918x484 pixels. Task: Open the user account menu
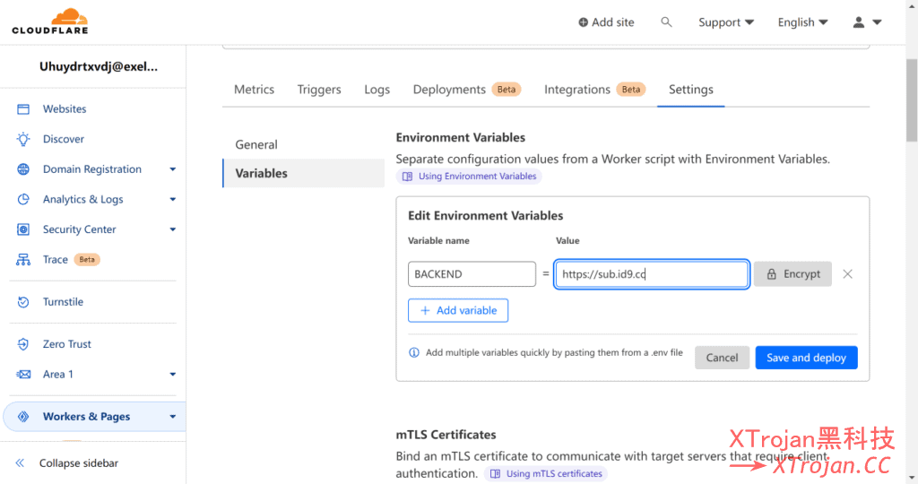pos(867,22)
